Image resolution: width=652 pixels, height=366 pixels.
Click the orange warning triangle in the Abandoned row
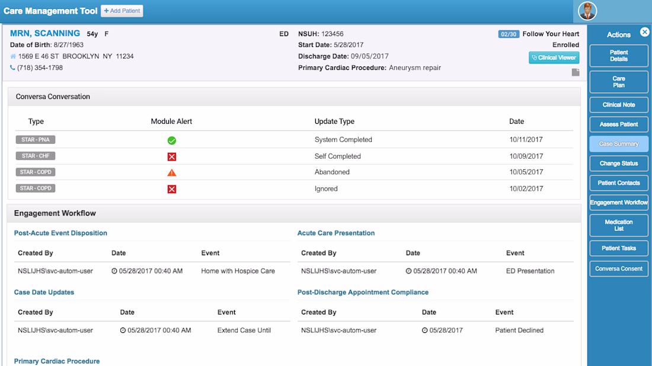pyautogui.click(x=172, y=172)
